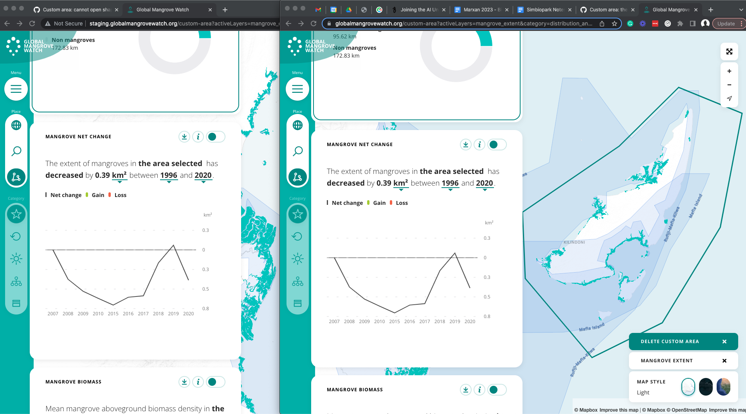Open the Simbiopark Notes tab
The width and height of the screenshot is (746, 414).
click(544, 9)
